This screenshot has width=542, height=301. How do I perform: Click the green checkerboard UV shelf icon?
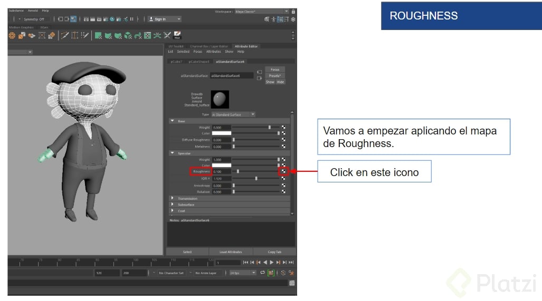(148, 35)
